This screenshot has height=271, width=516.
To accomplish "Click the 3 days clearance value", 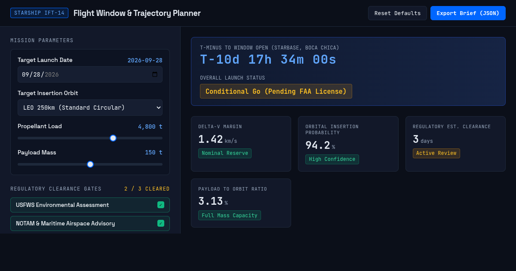I will tap(423, 139).
